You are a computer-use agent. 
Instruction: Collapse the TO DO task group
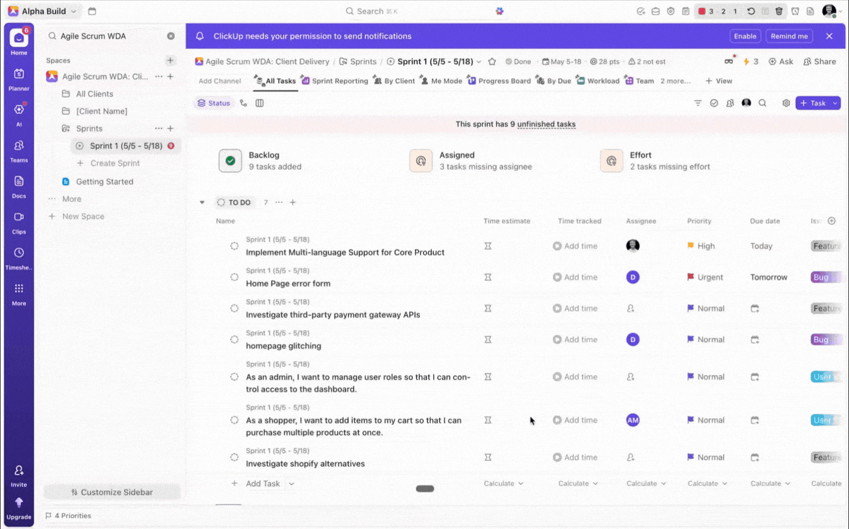point(202,202)
